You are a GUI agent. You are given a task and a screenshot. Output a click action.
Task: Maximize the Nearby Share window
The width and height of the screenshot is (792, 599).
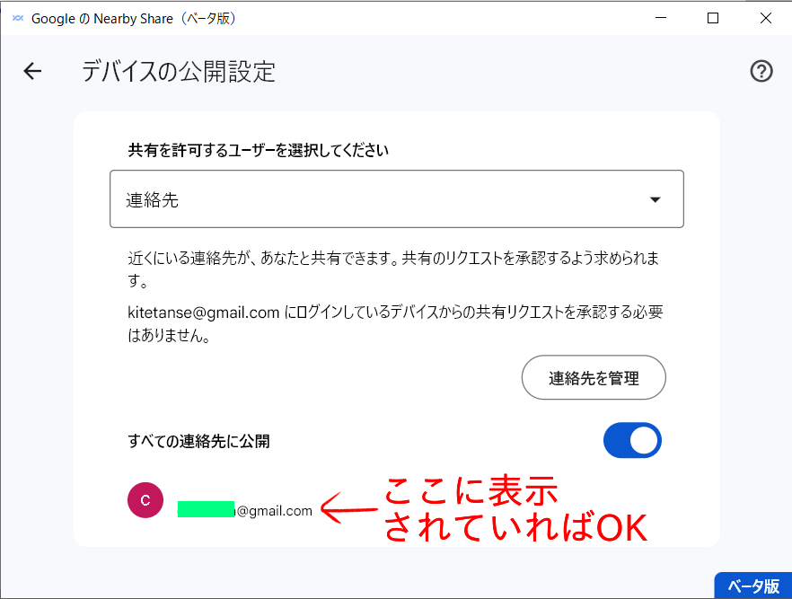coord(713,18)
